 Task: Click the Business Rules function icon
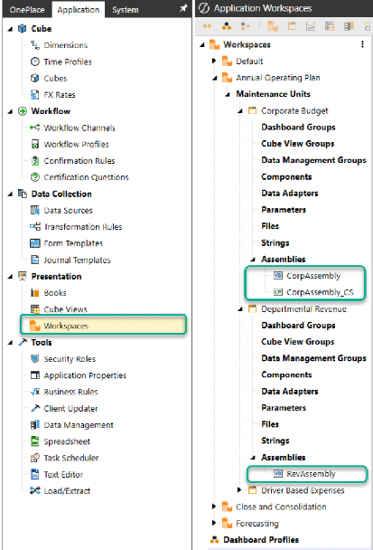(x=34, y=392)
